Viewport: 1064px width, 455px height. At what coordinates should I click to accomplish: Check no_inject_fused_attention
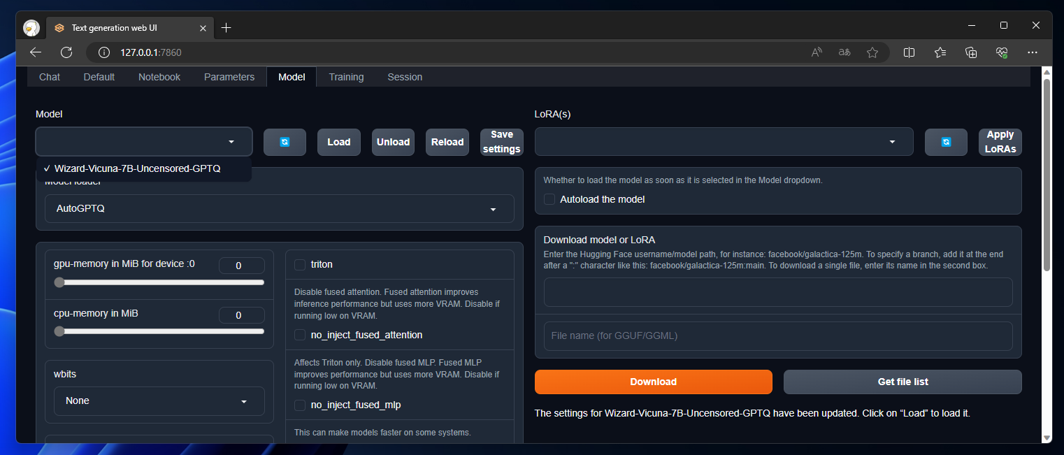300,335
